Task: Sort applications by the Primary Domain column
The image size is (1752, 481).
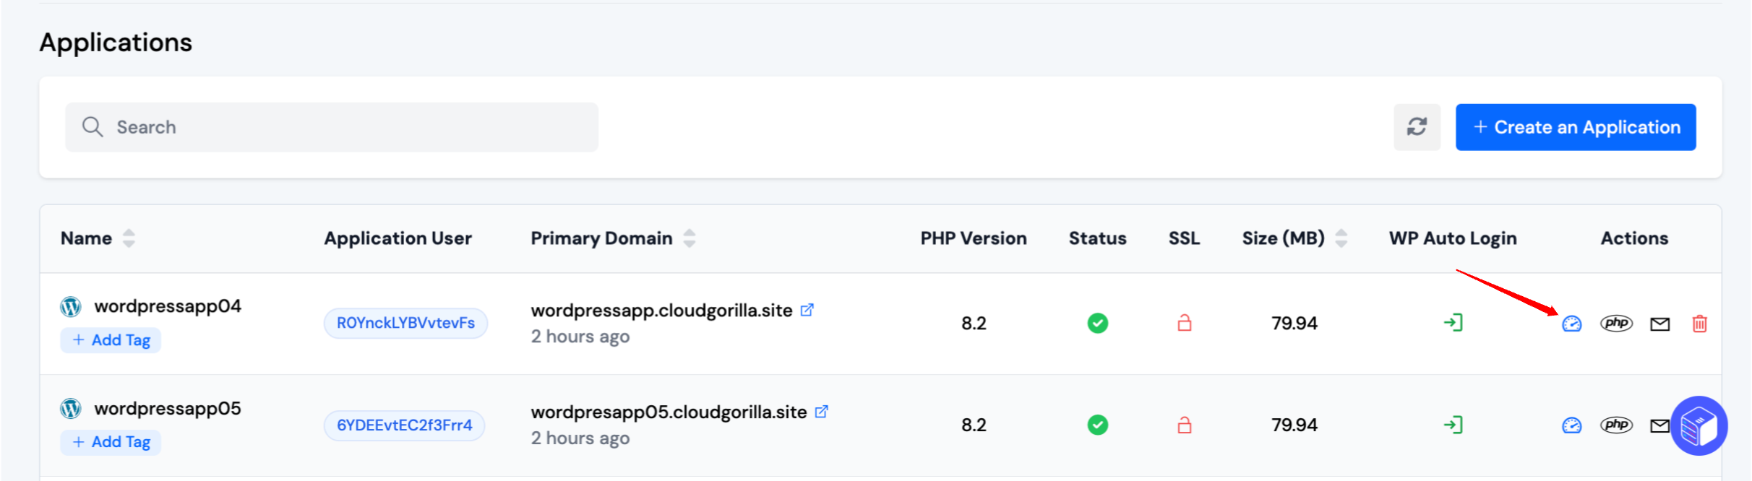Action: [x=690, y=238]
